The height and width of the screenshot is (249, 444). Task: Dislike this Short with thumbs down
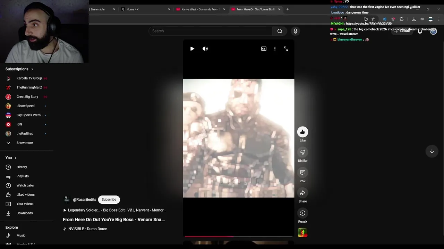pos(302,152)
